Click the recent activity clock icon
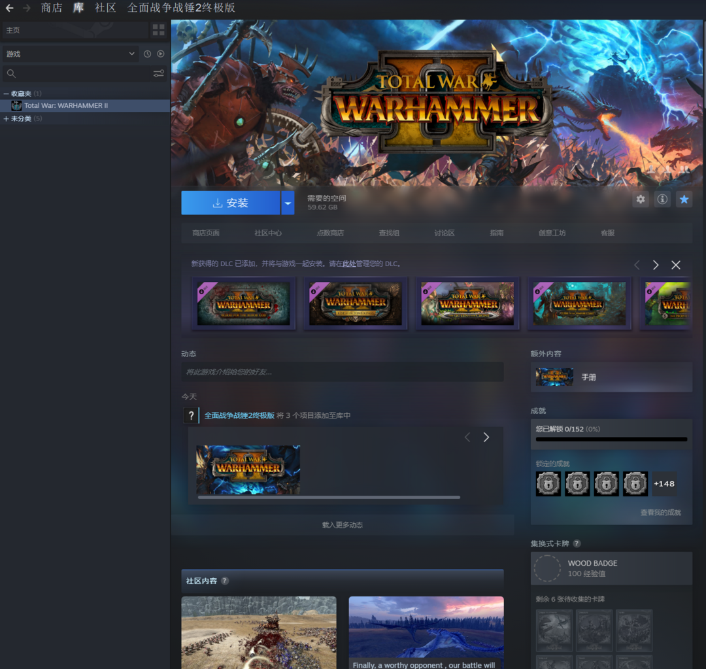 [147, 54]
